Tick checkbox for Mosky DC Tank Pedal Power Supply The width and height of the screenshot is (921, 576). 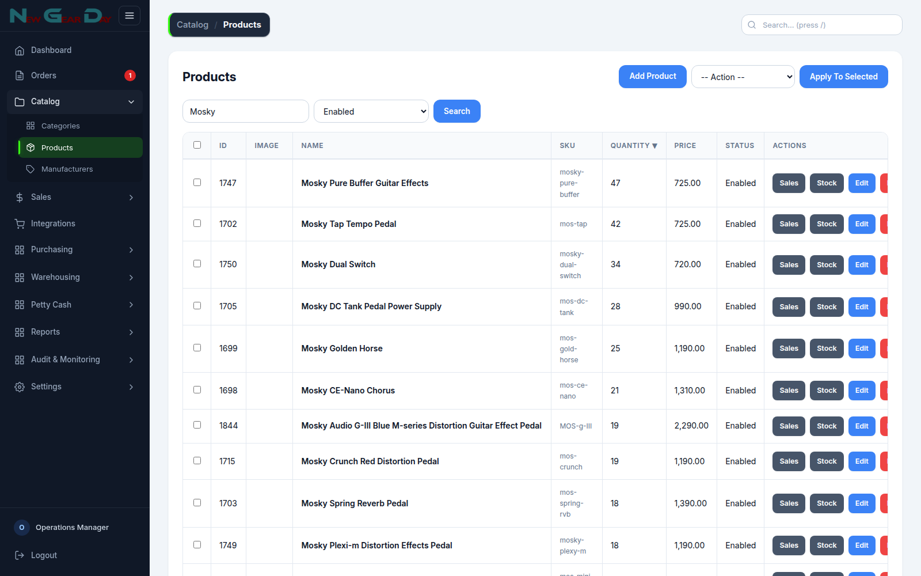[197, 306]
